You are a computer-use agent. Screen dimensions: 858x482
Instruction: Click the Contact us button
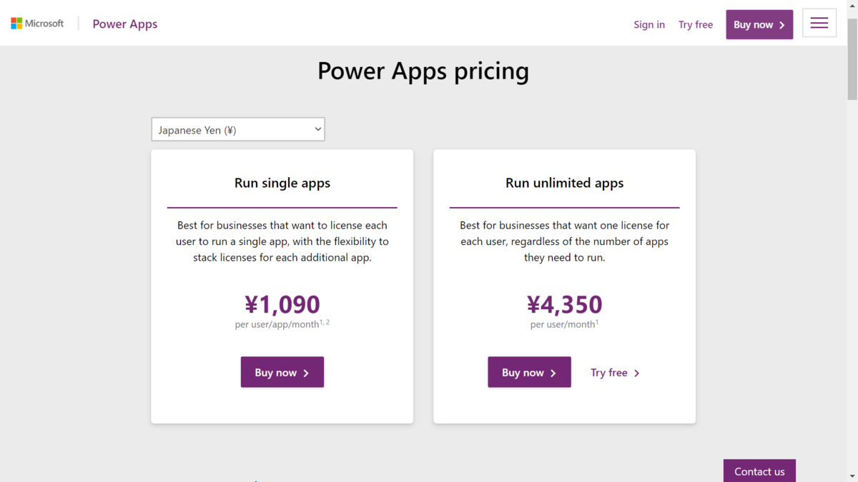(759, 471)
